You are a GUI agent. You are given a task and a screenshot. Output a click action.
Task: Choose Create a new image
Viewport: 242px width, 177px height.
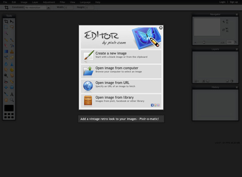(x=121, y=57)
